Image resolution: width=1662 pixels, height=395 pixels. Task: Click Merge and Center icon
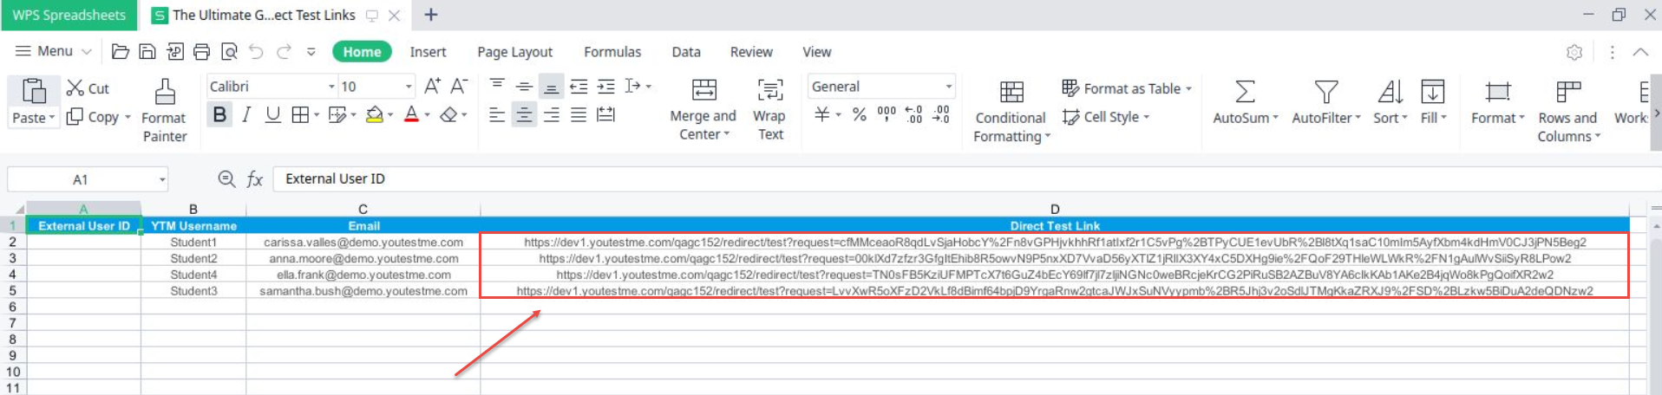(x=703, y=90)
